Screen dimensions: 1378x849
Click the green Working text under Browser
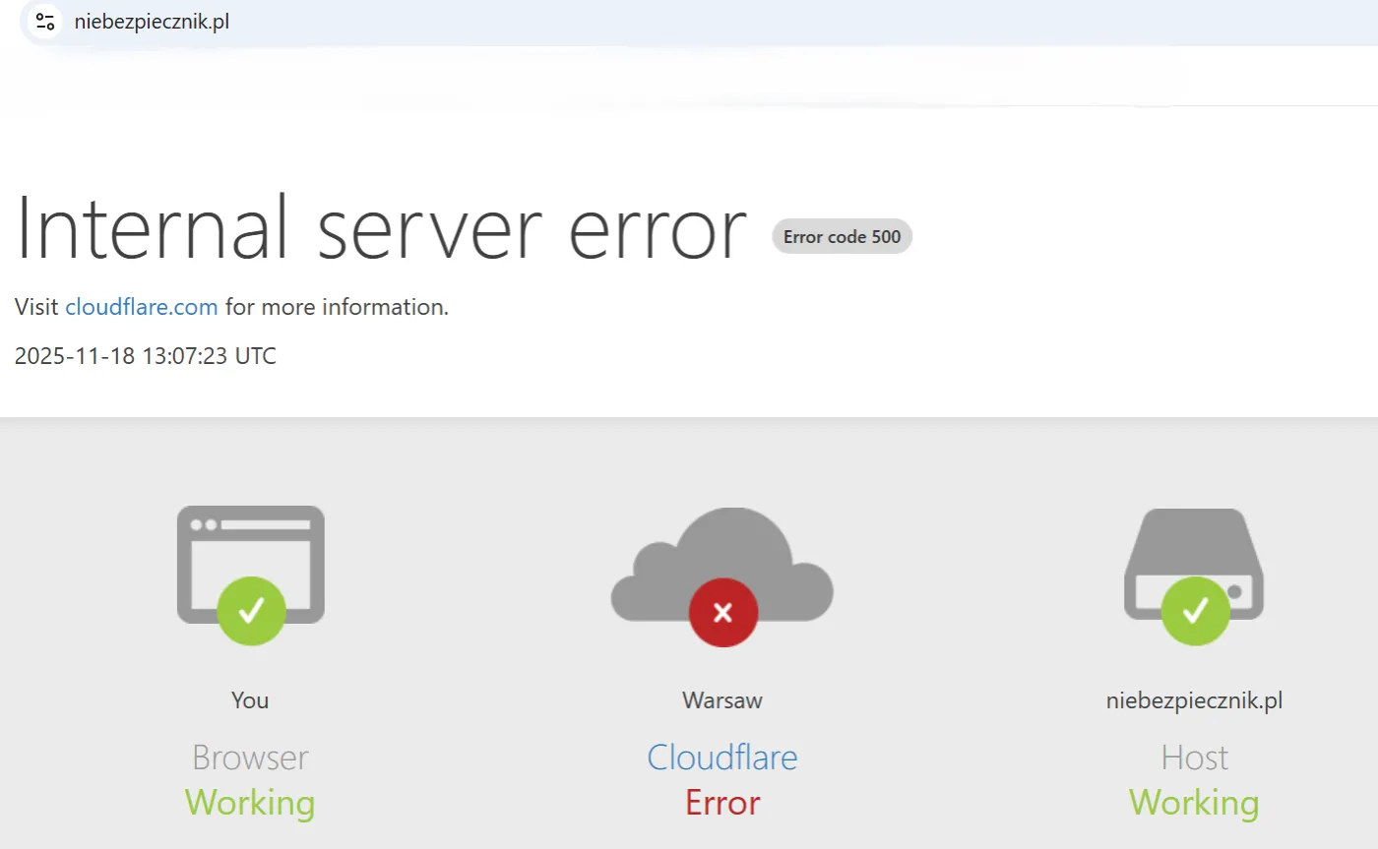250,803
